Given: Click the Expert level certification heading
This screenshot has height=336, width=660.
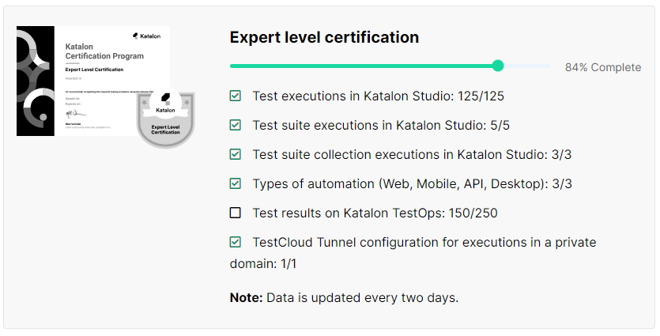Looking at the screenshot, I should pos(324,37).
